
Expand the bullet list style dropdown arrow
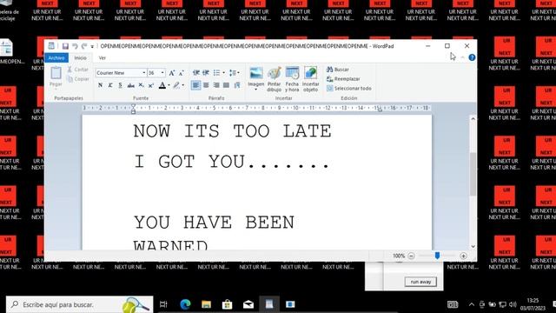pyautogui.click(x=224, y=73)
